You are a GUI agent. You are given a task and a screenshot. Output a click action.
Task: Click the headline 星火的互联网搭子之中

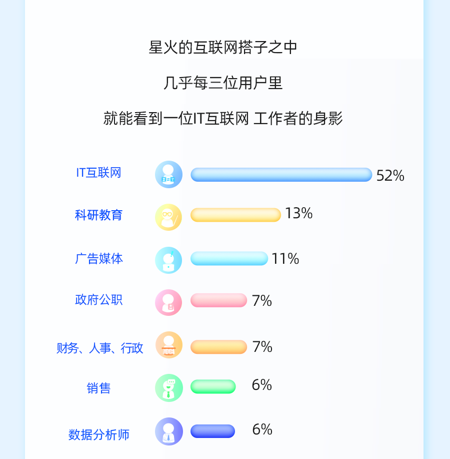point(223,48)
